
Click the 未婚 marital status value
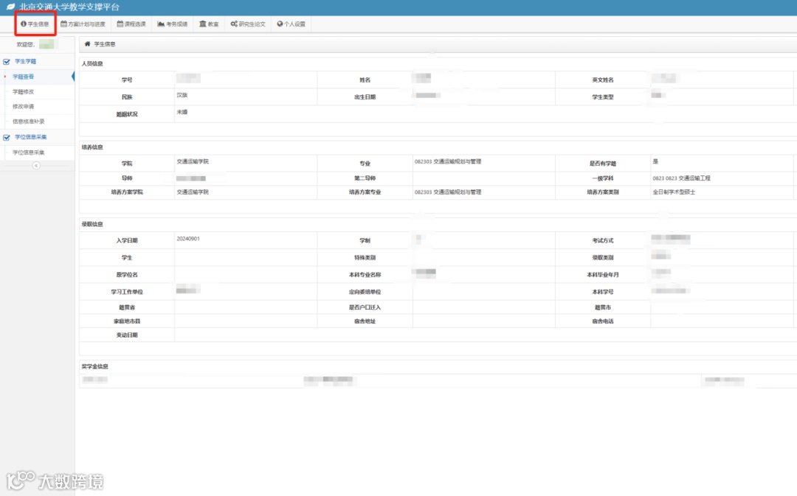182,112
